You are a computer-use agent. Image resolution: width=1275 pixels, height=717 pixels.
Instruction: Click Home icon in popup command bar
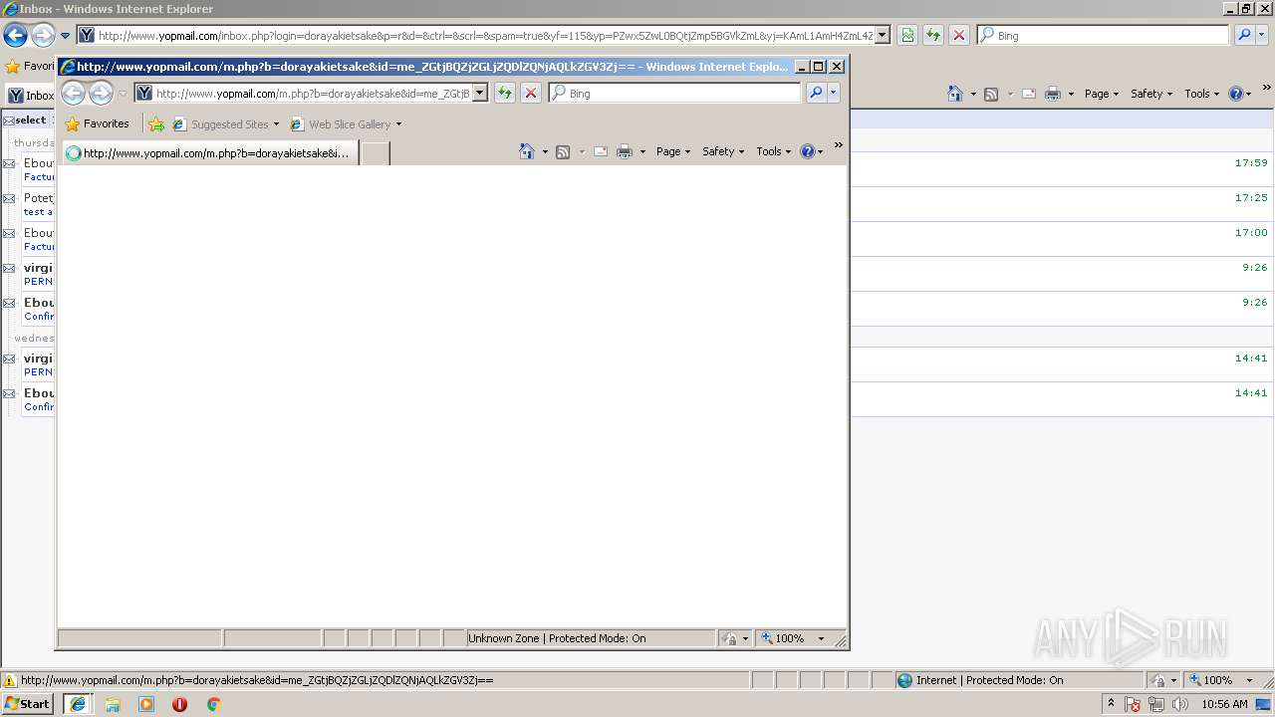tap(527, 151)
